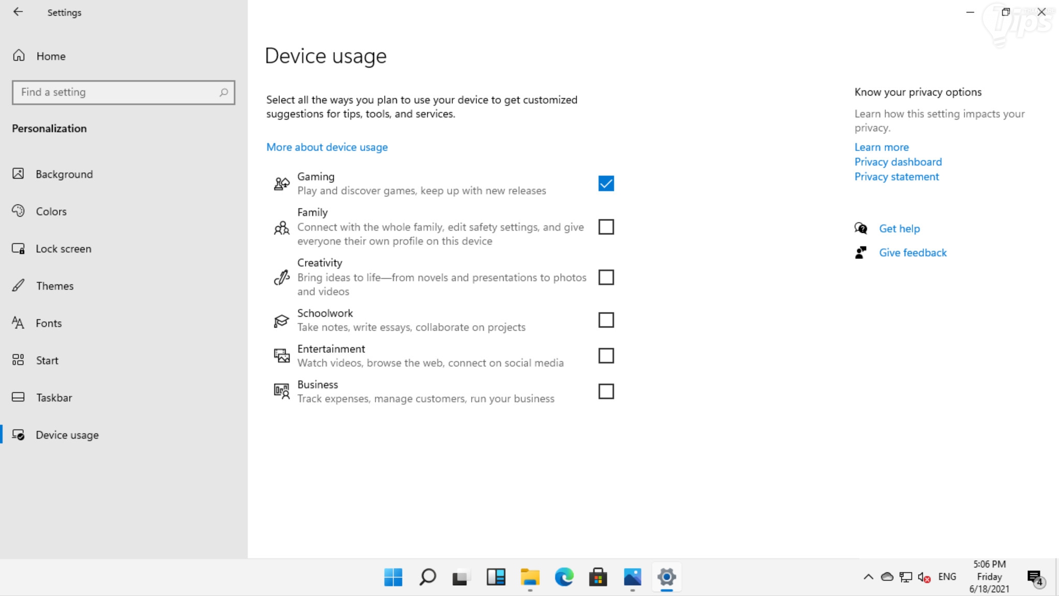Screen dimensions: 1059x596
Task: Click the back arrow in Settings
Action: [x=18, y=12]
